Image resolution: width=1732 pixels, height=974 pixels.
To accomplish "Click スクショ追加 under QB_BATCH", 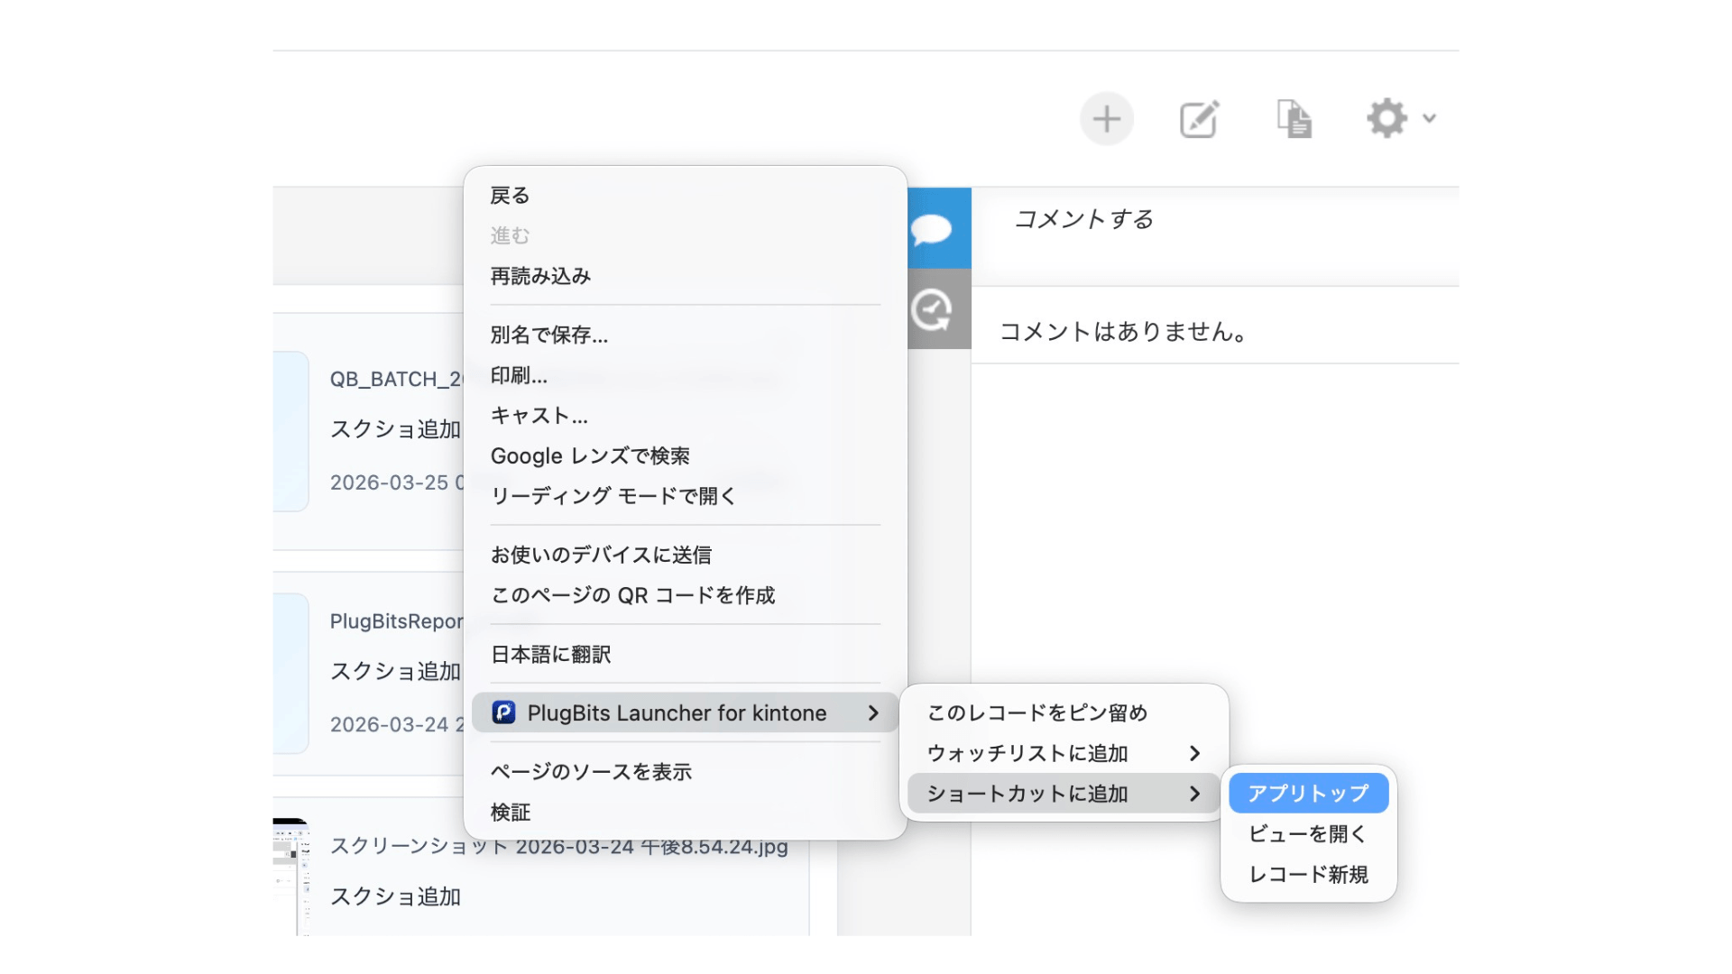I will [395, 429].
